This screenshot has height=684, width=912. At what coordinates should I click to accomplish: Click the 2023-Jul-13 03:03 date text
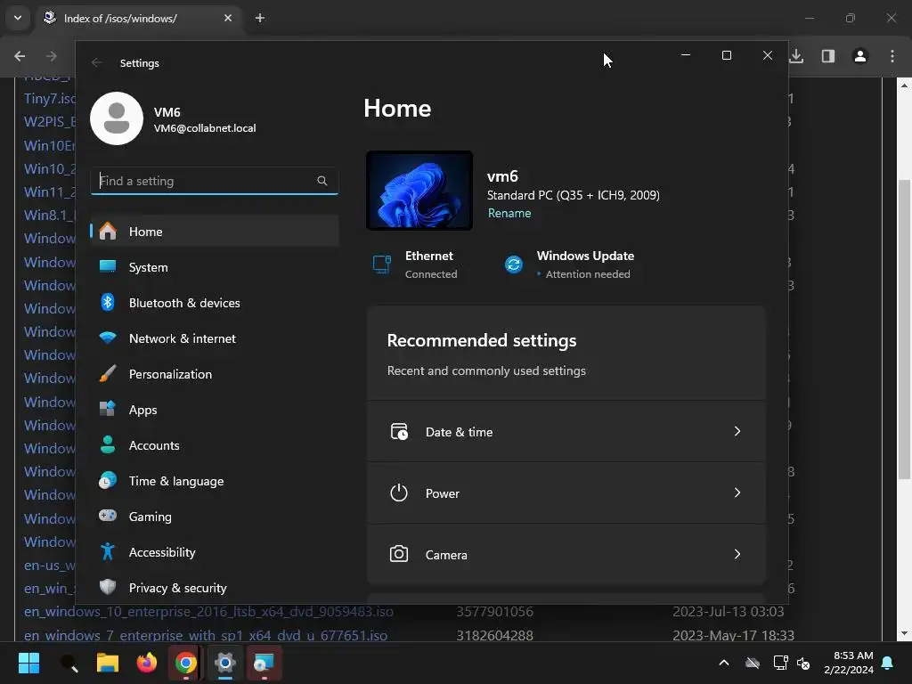point(729,612)
